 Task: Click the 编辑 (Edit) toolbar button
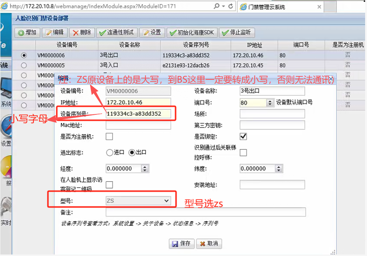55,32
